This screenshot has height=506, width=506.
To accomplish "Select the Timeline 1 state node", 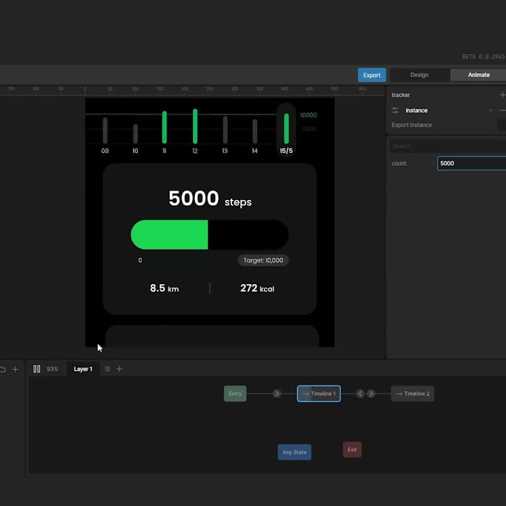I will click(x=319, y=393).
